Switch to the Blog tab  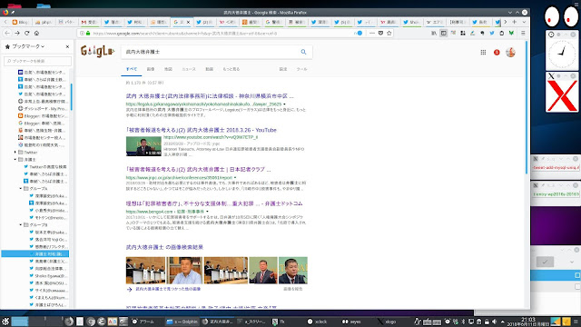(21, 22)
